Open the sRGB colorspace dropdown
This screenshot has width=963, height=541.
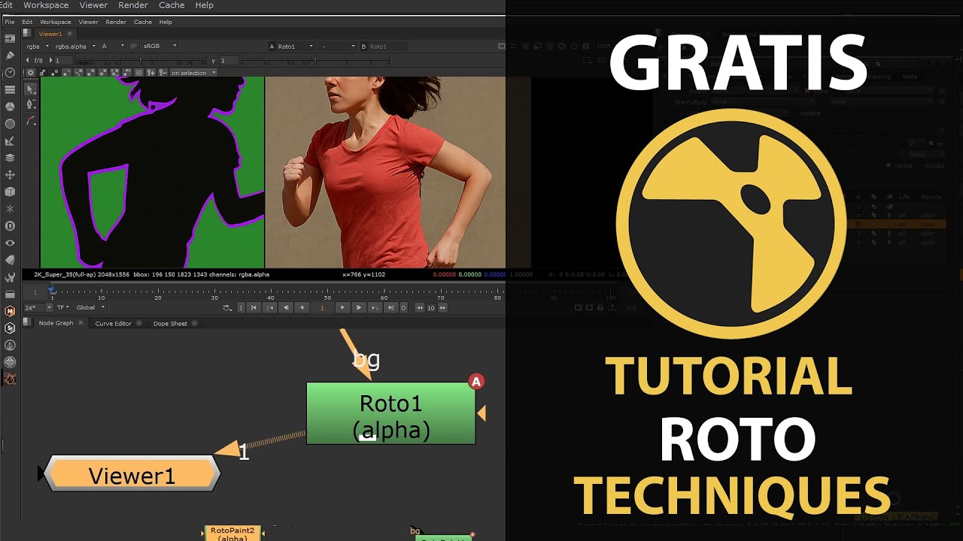coord(161,47)
